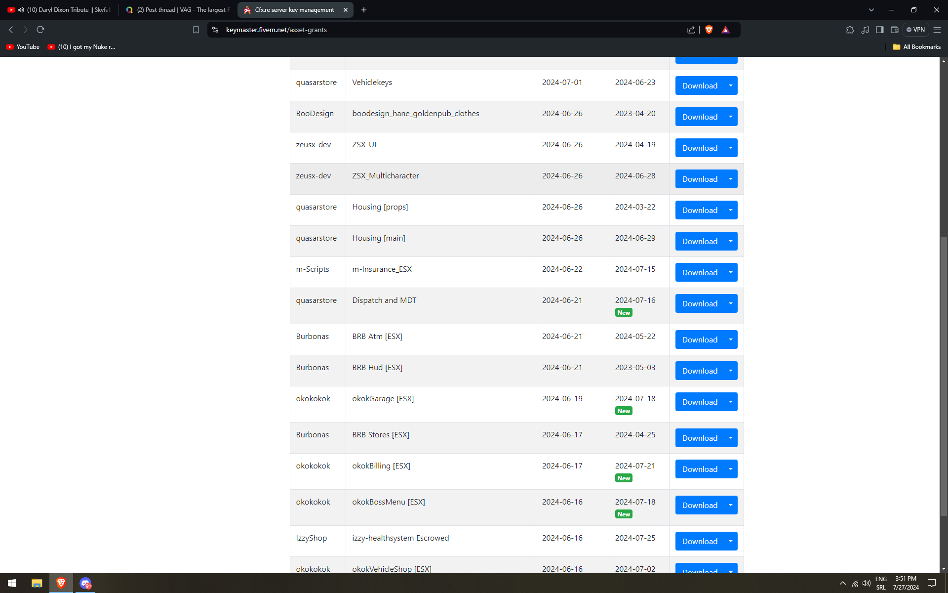
Task: Click the New badge in Dispatch and MDT row
Action: [624, 313]
